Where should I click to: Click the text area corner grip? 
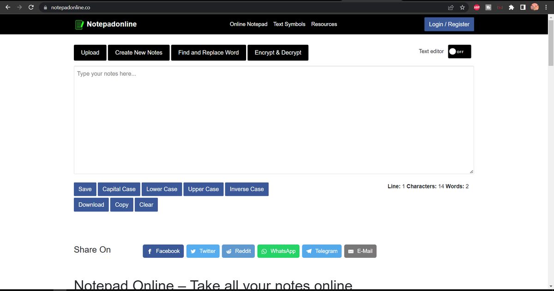click(471, 171)
